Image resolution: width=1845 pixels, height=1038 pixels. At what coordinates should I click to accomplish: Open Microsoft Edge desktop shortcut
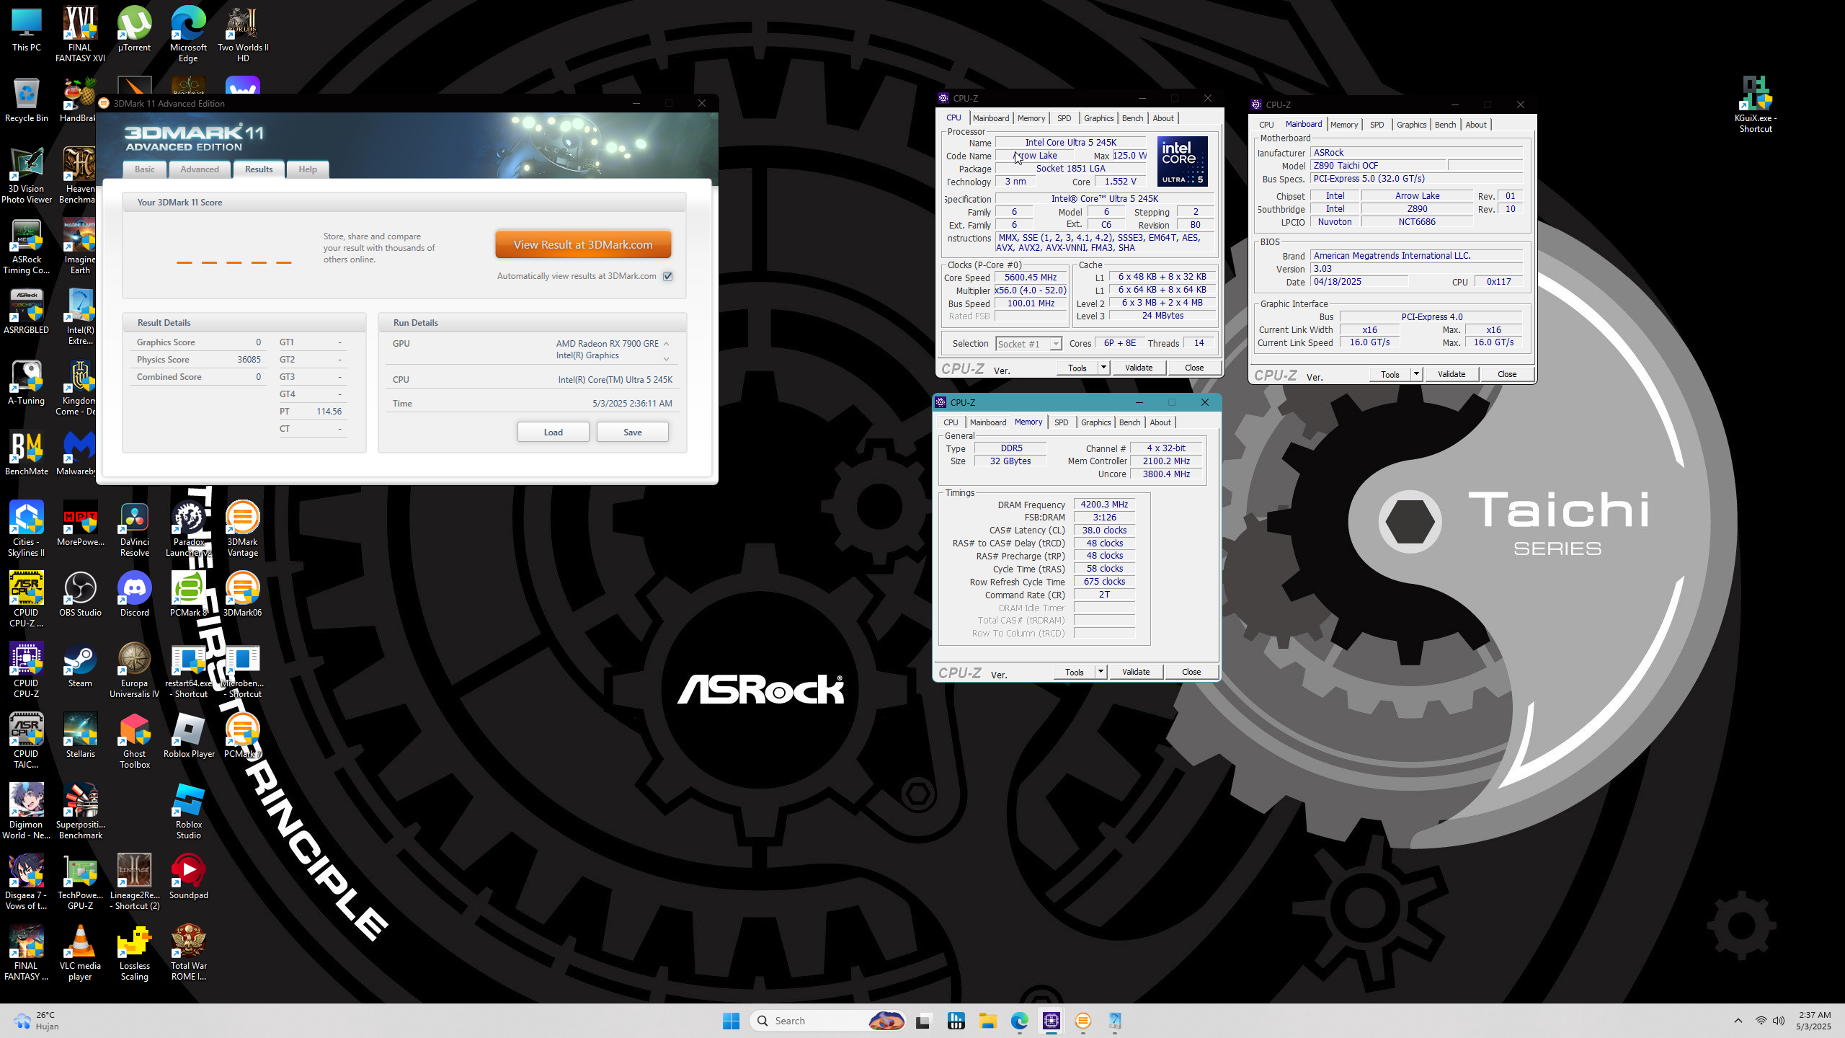pos(188,35)
